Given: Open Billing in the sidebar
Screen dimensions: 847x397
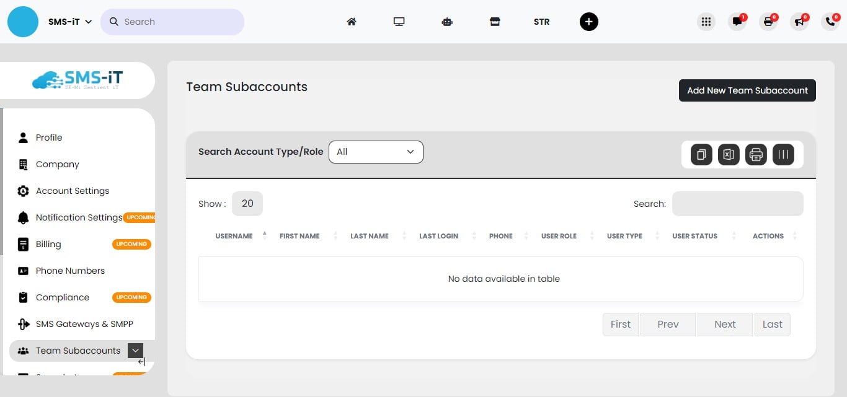Looking at the screenshot, I should (x=48, y=244).
